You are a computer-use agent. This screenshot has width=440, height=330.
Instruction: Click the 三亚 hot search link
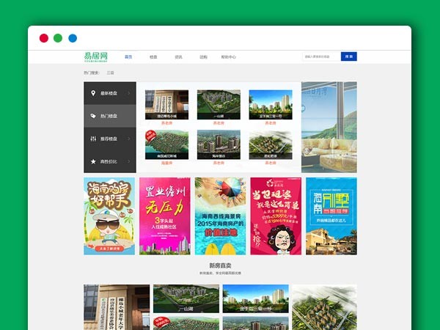pos(110,73)
